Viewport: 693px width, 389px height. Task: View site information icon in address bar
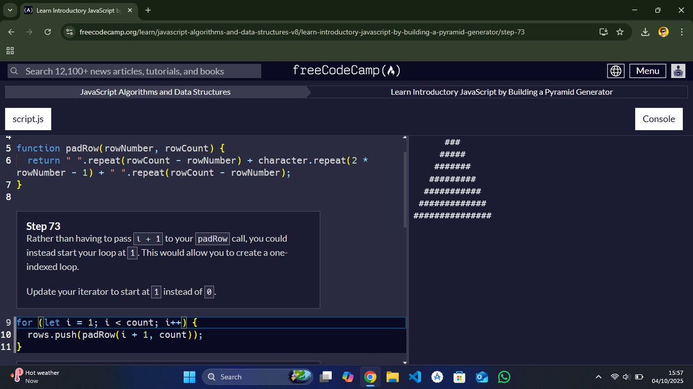(69, 32)
